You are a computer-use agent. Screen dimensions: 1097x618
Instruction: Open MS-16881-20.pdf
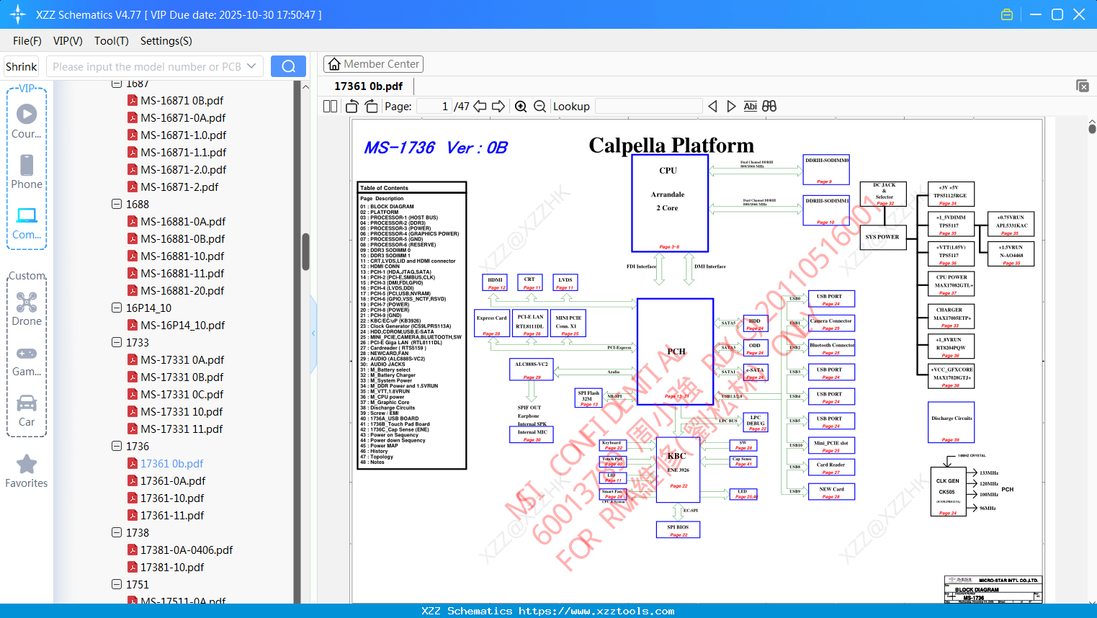[182, 290]
